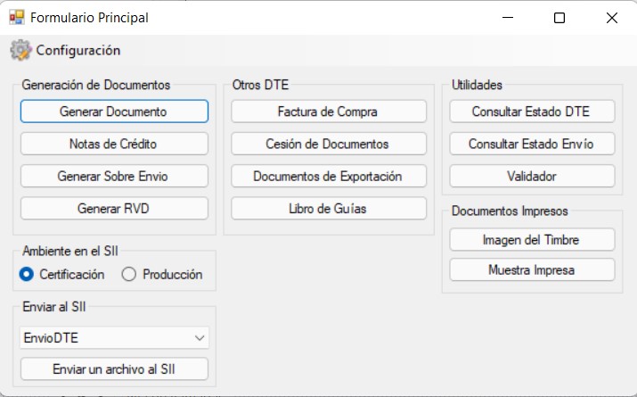The height and width of the screenshot is (397, 637).
Task: Open Factura de Compra
Action: click(329, 112)
